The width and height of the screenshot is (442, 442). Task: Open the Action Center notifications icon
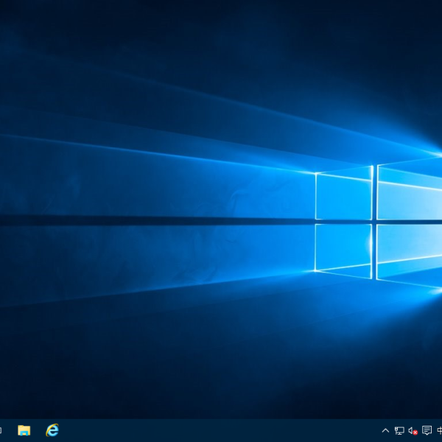coord(427,430)
